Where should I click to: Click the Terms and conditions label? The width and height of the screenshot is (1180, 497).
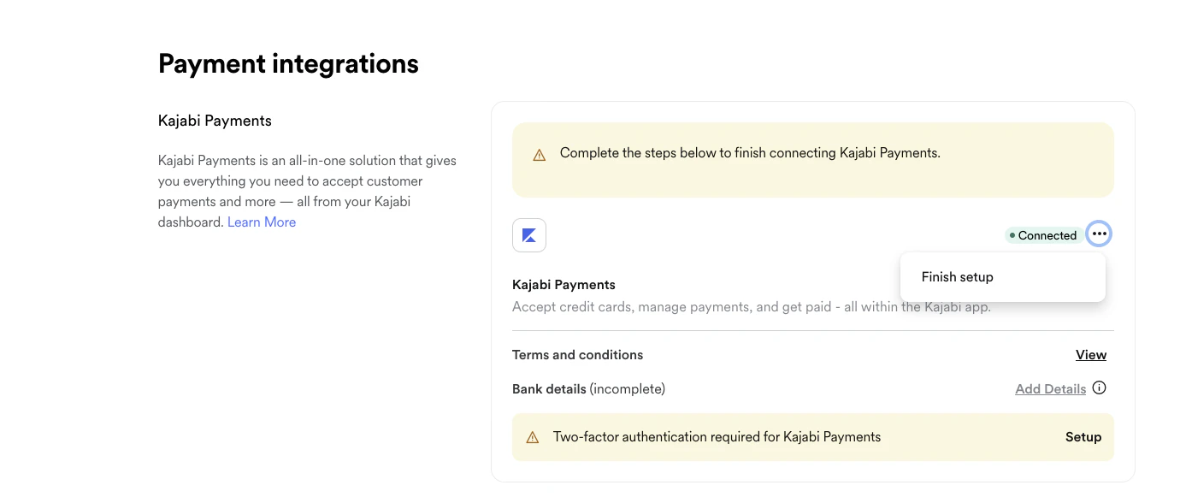[577, 355]
